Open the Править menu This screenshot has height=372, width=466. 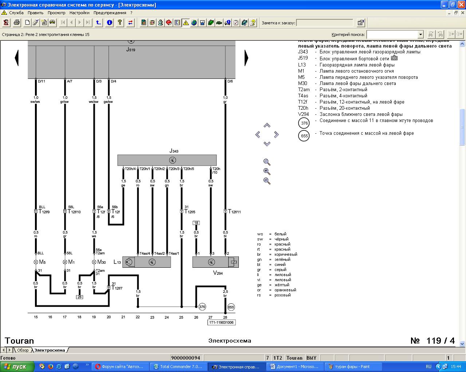(x=36, y=13)
